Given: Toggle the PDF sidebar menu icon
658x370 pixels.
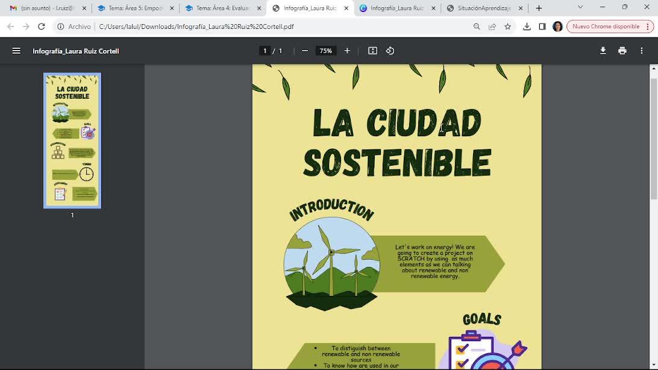Looking at the screenshot, I should [16, 51].
